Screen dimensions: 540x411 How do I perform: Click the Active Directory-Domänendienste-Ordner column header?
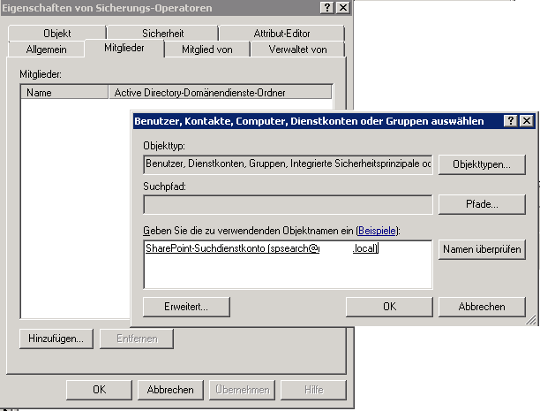pos(220,93)
